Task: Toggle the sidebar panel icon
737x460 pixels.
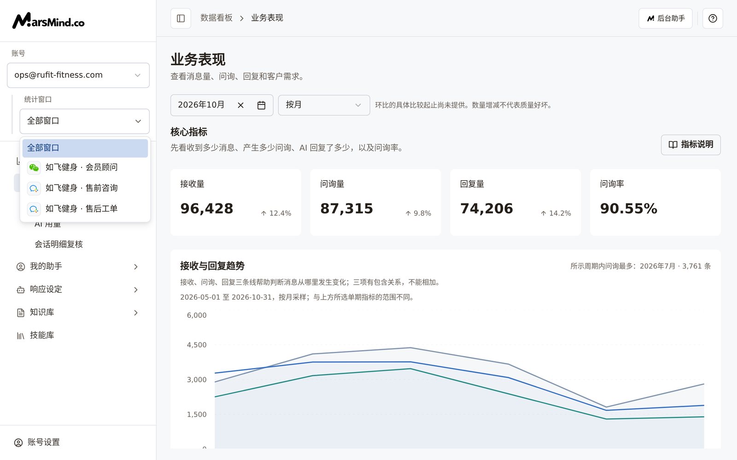Action: click(181, 18)
